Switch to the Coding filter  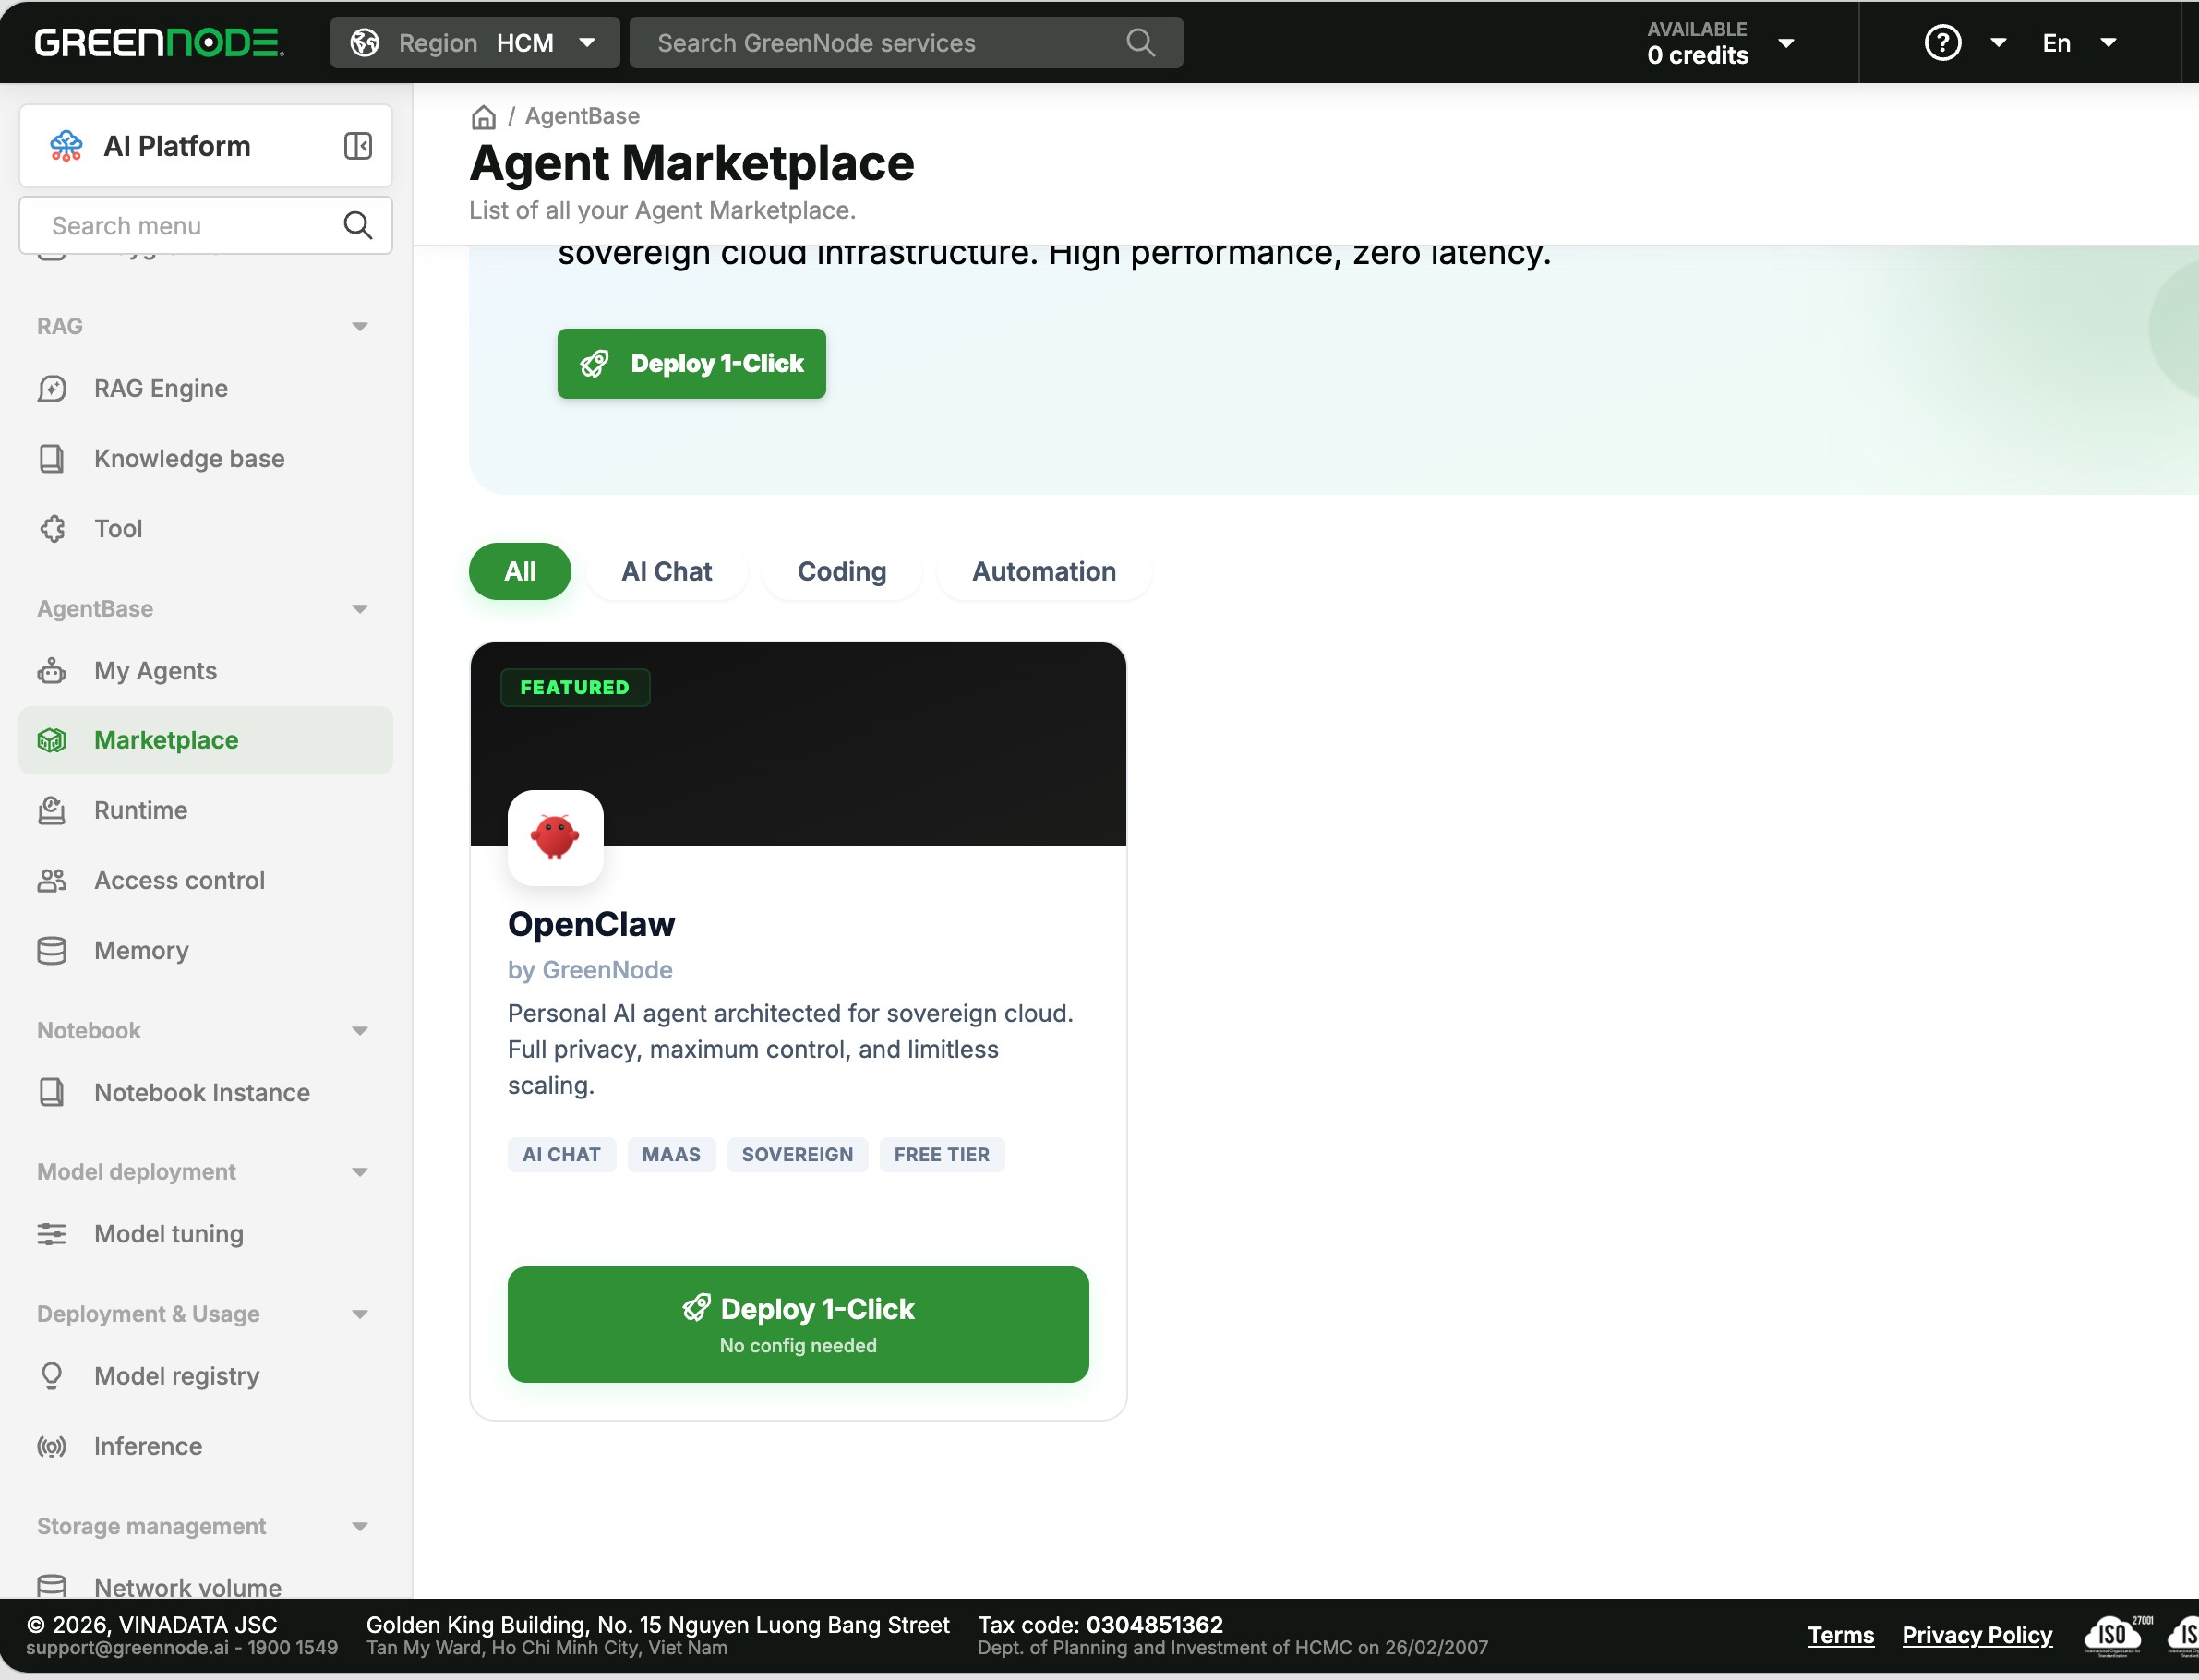point(842,572)
